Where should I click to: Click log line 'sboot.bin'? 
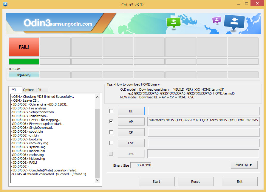tap(27, 131)
